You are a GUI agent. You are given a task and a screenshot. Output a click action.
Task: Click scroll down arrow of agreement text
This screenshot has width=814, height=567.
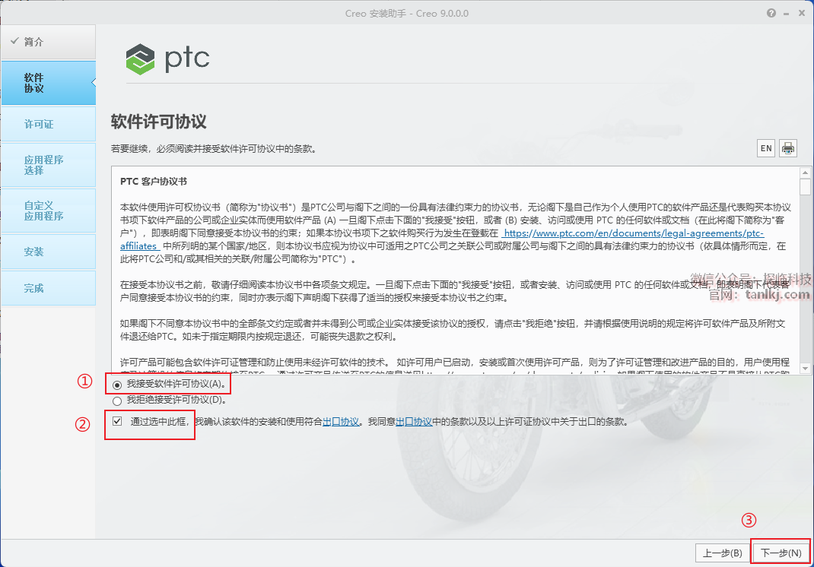tap(805, 369)
